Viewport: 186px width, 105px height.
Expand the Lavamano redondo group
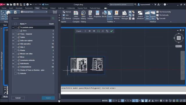(x=13, y=60)
